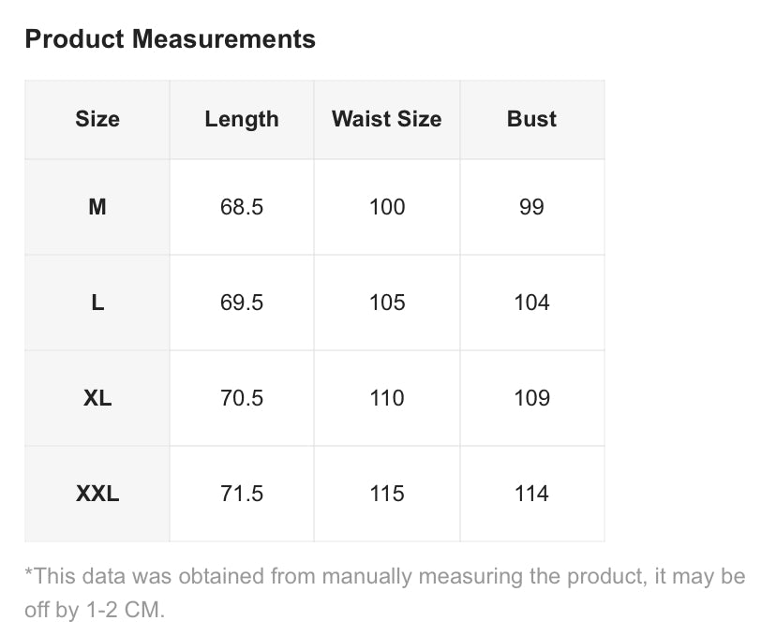Click the Product Measurements heading
Screen dimensions: 776x636
pos(170,39)
